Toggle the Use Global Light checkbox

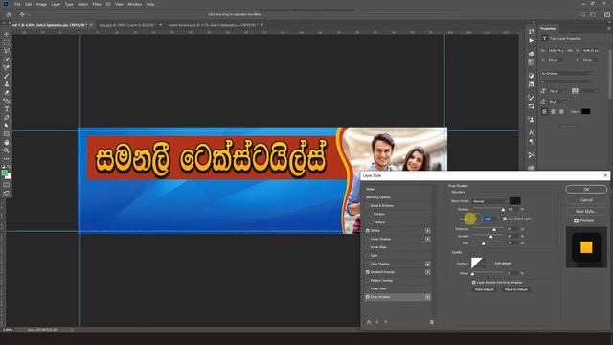[505, 219]
